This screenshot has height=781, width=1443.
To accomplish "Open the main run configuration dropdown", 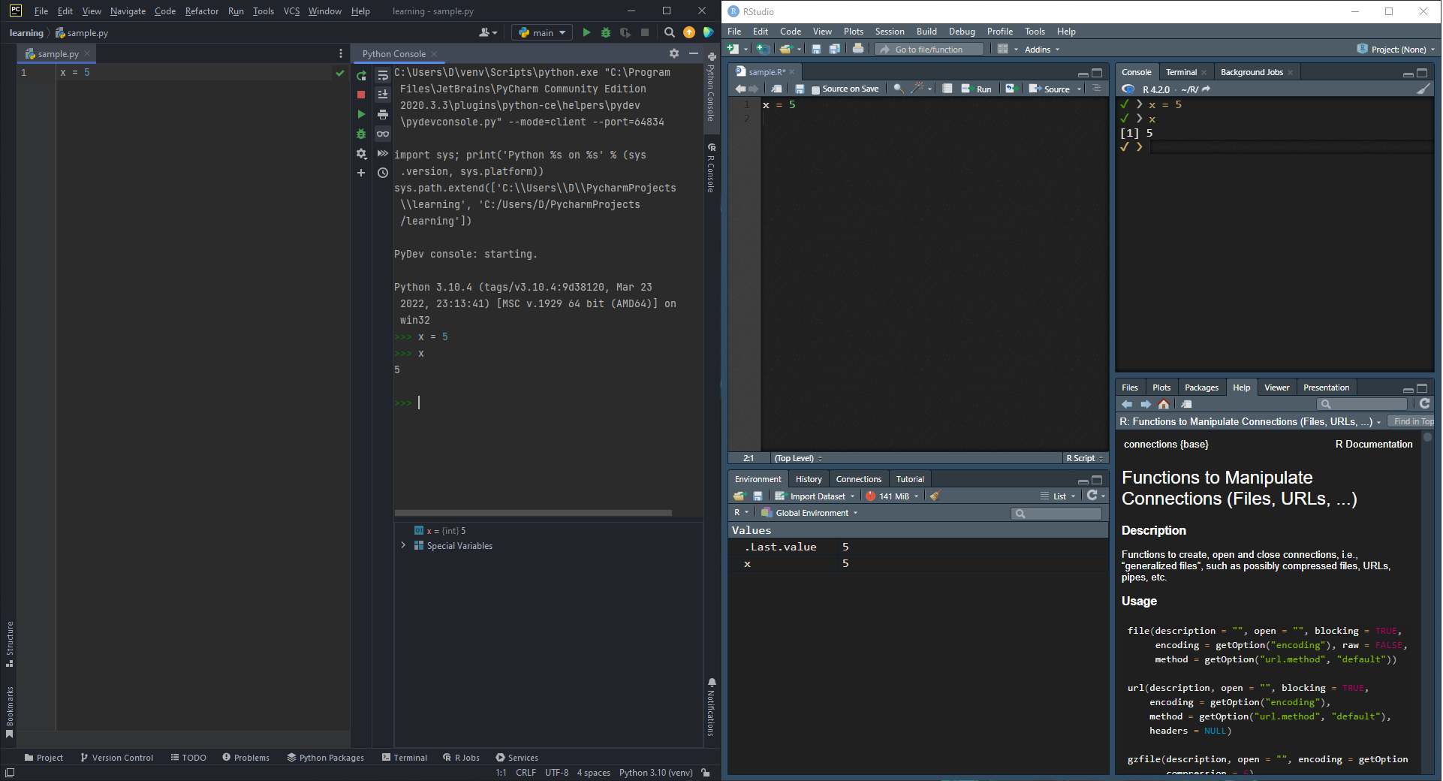I will pyautogui.click(x=542, y=32).
